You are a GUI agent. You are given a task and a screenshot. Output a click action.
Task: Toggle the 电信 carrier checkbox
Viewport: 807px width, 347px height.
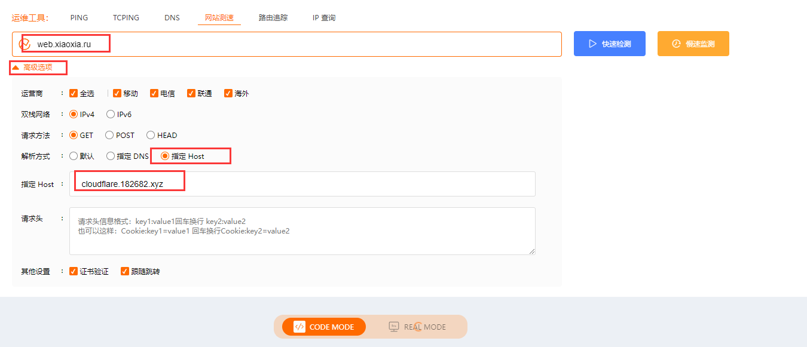coord(154,93)
